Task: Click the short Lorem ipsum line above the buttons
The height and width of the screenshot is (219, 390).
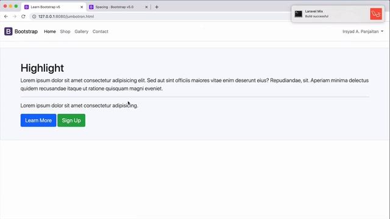Action: [79, 105]
